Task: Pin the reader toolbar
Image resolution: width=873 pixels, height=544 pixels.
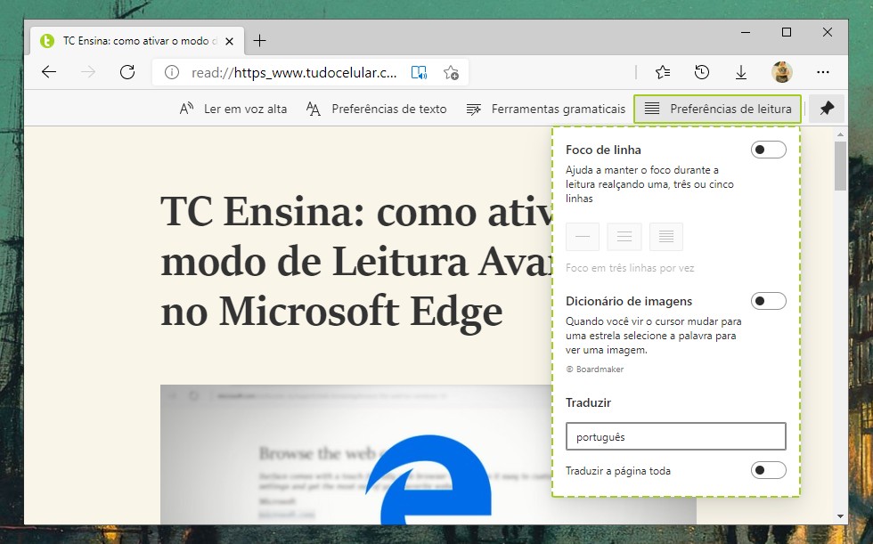Action: (827, 109)
